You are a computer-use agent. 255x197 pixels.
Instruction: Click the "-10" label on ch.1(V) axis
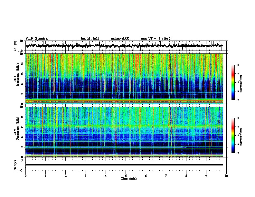pos(21,51)
